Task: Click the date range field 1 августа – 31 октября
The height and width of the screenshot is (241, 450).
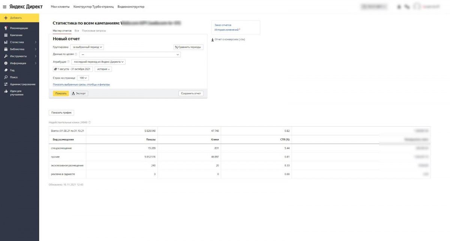Action: [73, 69]
